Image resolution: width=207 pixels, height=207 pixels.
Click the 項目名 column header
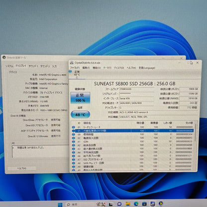87,123
